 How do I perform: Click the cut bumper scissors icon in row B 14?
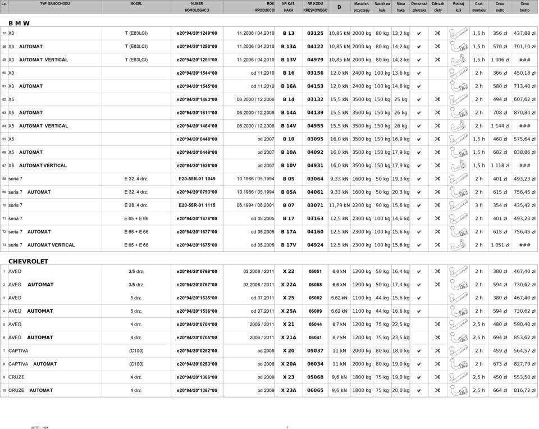click(437, 99)
